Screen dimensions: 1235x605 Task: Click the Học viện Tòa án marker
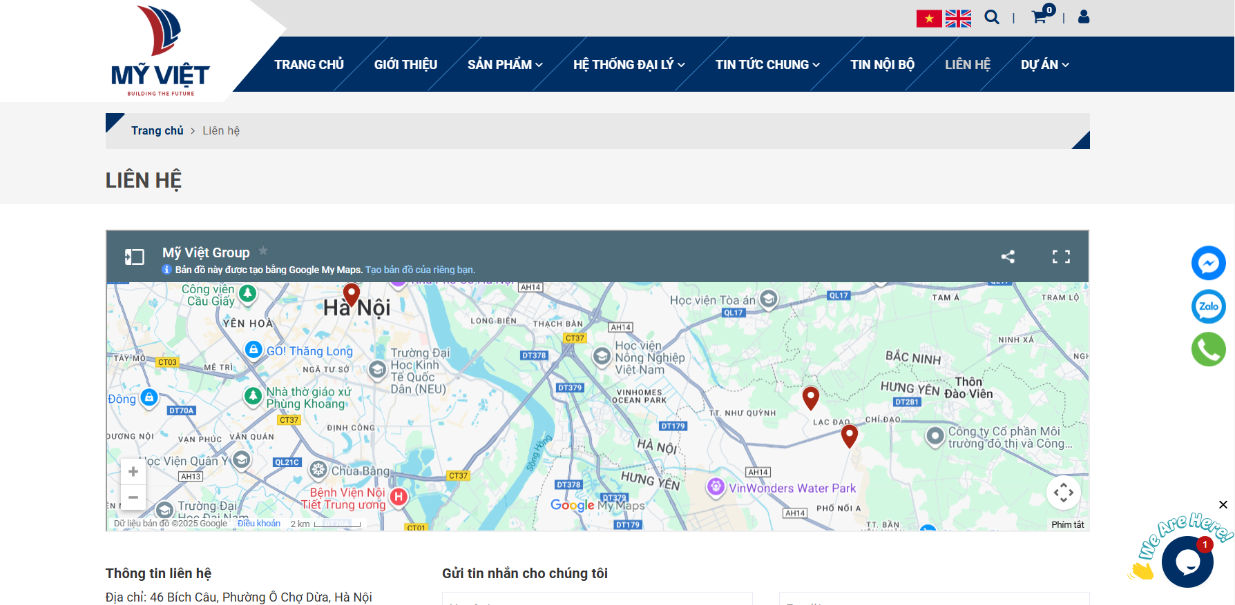tap(768, 299)
